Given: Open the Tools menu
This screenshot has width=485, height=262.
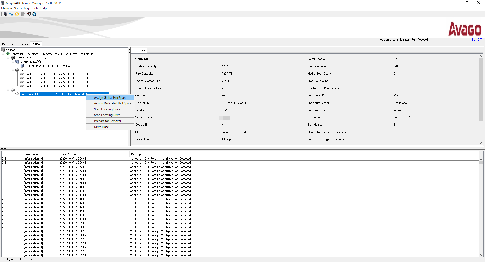Looking at the screenshot, I should (35, 8).
